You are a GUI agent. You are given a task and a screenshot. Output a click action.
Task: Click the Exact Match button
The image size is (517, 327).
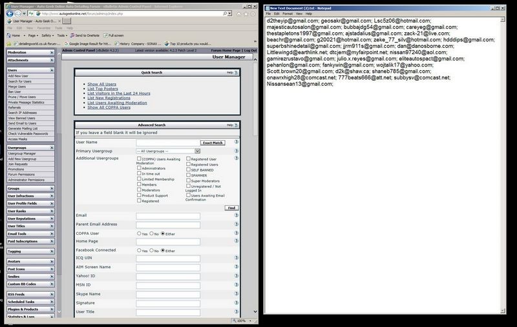point(213,143)
